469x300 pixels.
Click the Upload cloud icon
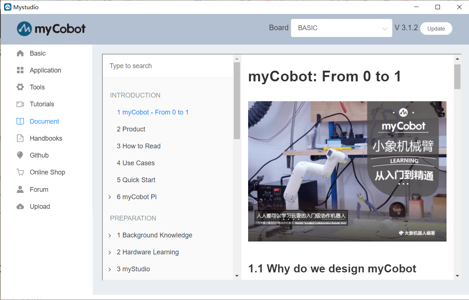20,207
